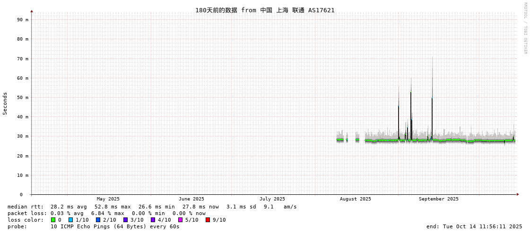Image resolution: width=530 pixels, height=233 pixels.
Task: Click the graph title mentioning AS17621
Action: click(265, 10)
